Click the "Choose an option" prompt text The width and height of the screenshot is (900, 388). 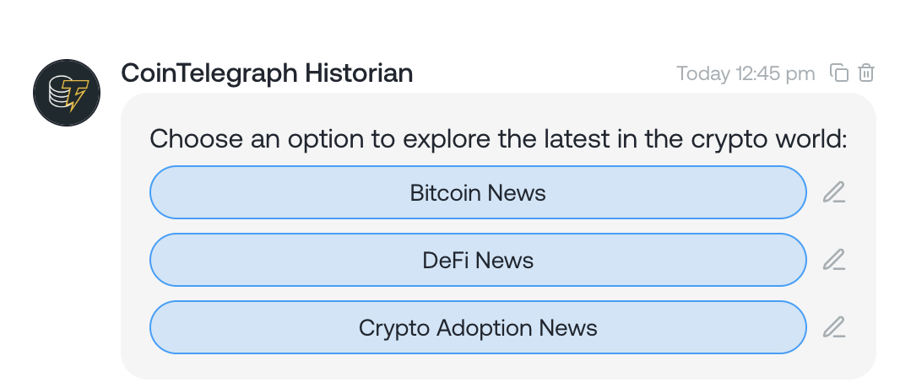point(498,139)
